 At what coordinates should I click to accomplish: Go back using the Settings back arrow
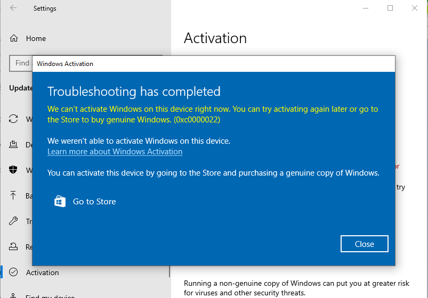click(x=13, y=8)
